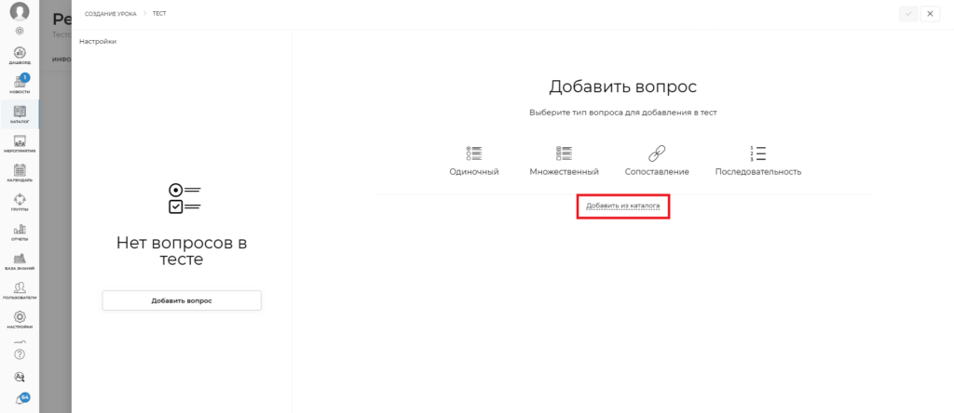Click the checkmark save button
This screenshot has height=413, width=954.
[x=908, y=13]
